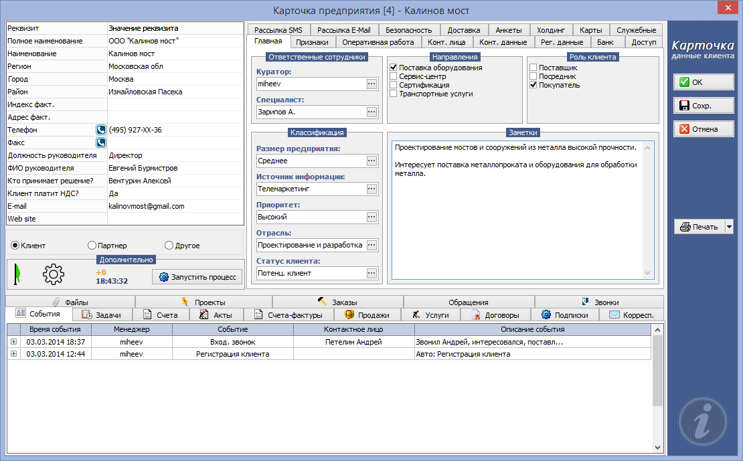Switch to the Конт. лица tab
743x461 pixels.
pos(447,42)
